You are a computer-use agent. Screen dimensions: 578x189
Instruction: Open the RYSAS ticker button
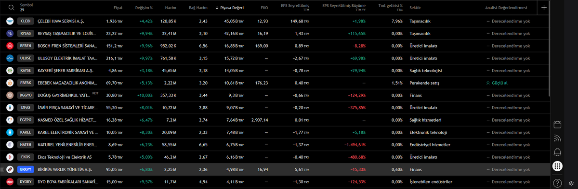(25, 34)
